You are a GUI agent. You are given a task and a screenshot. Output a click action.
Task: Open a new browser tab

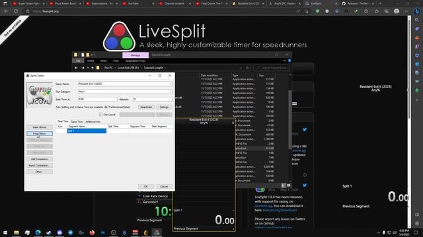[380, 3]
